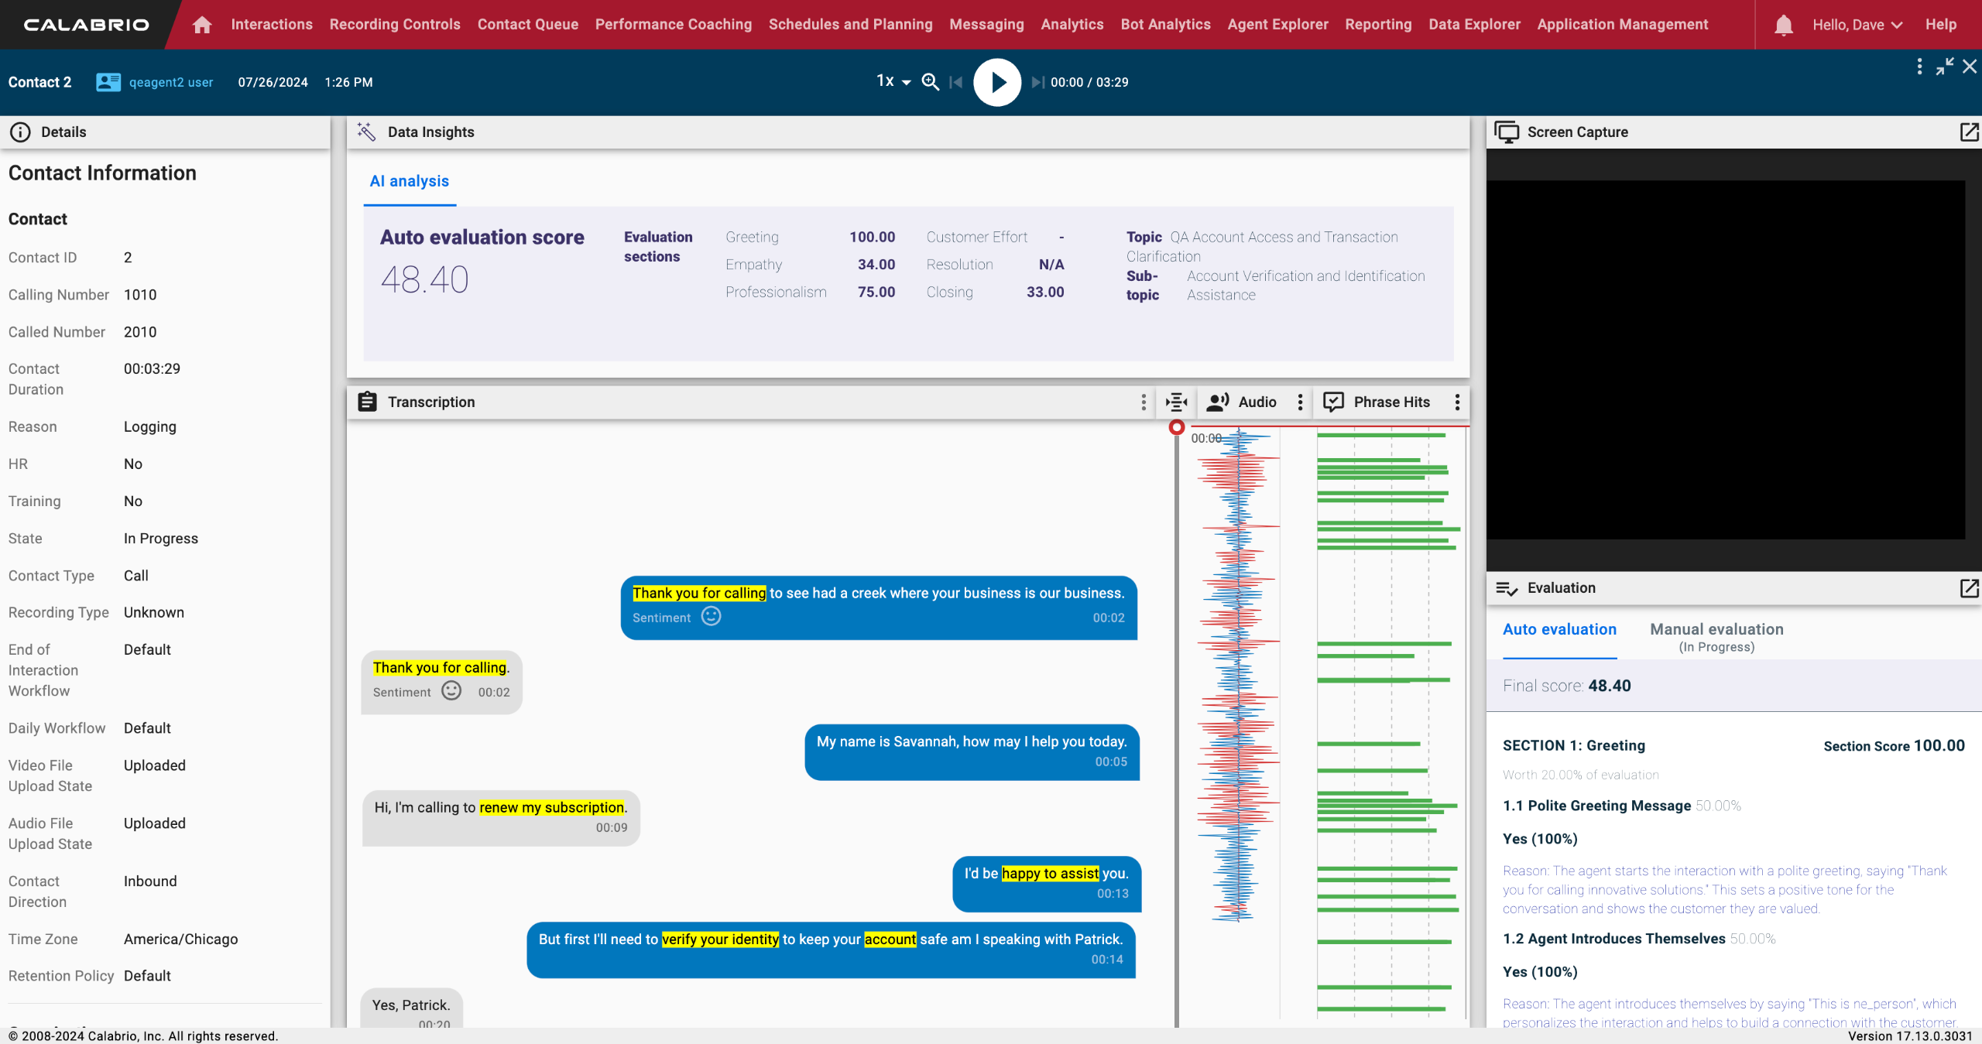
Task: Click the agent contact card icon
Action: pos(108,82)
